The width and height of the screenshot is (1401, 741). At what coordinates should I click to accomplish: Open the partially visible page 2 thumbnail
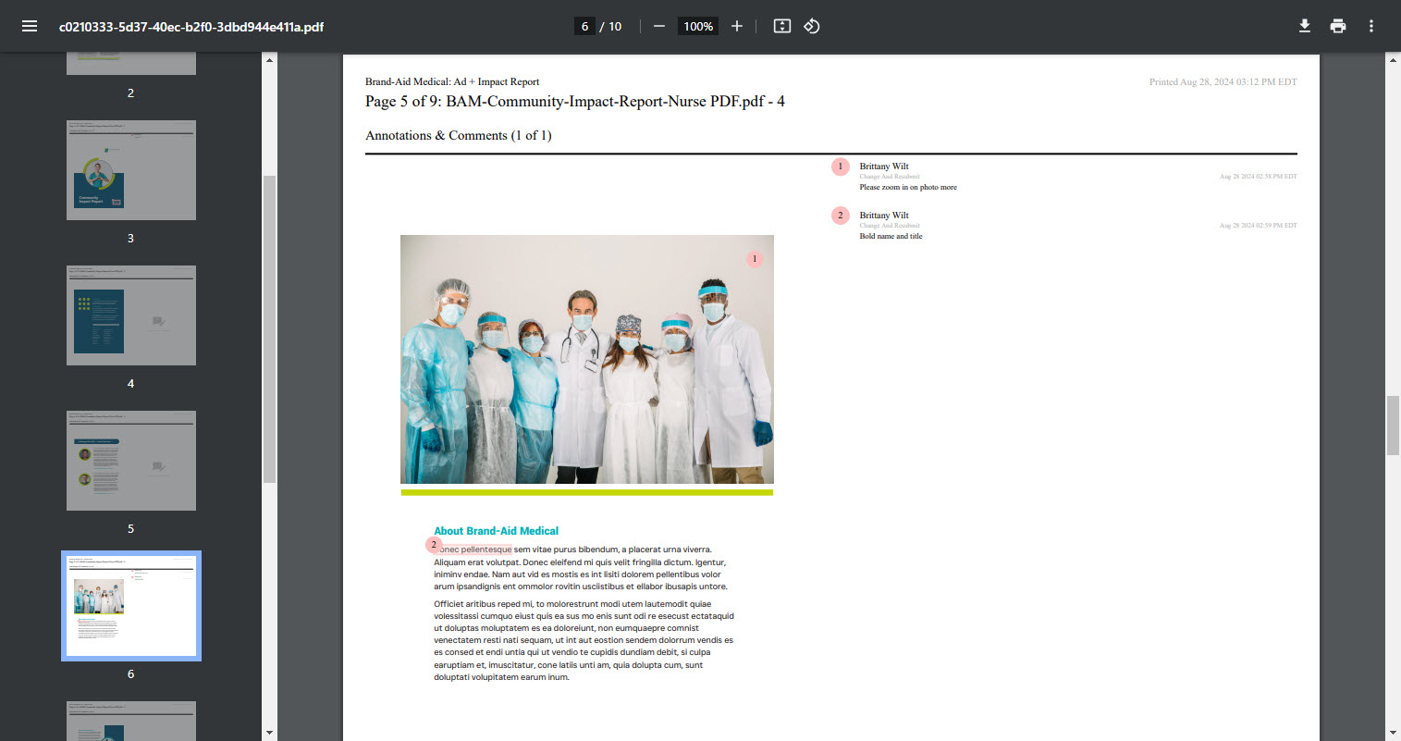coord(131,64)
